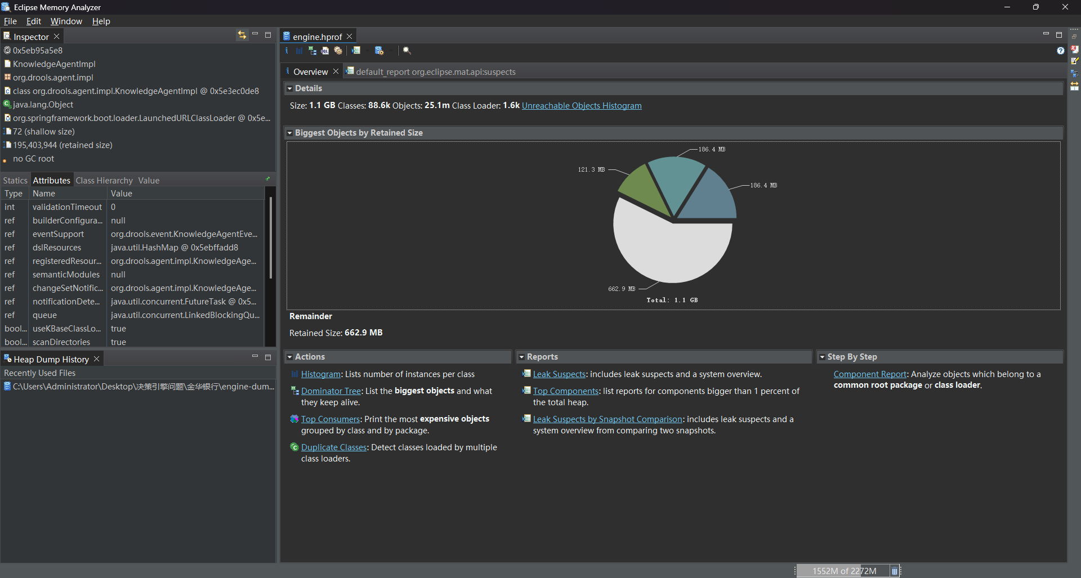Open Dominator Tree from the editor toolbar
The width and height of the screenshot is (1081, 578).
click(x=312, y=51)
